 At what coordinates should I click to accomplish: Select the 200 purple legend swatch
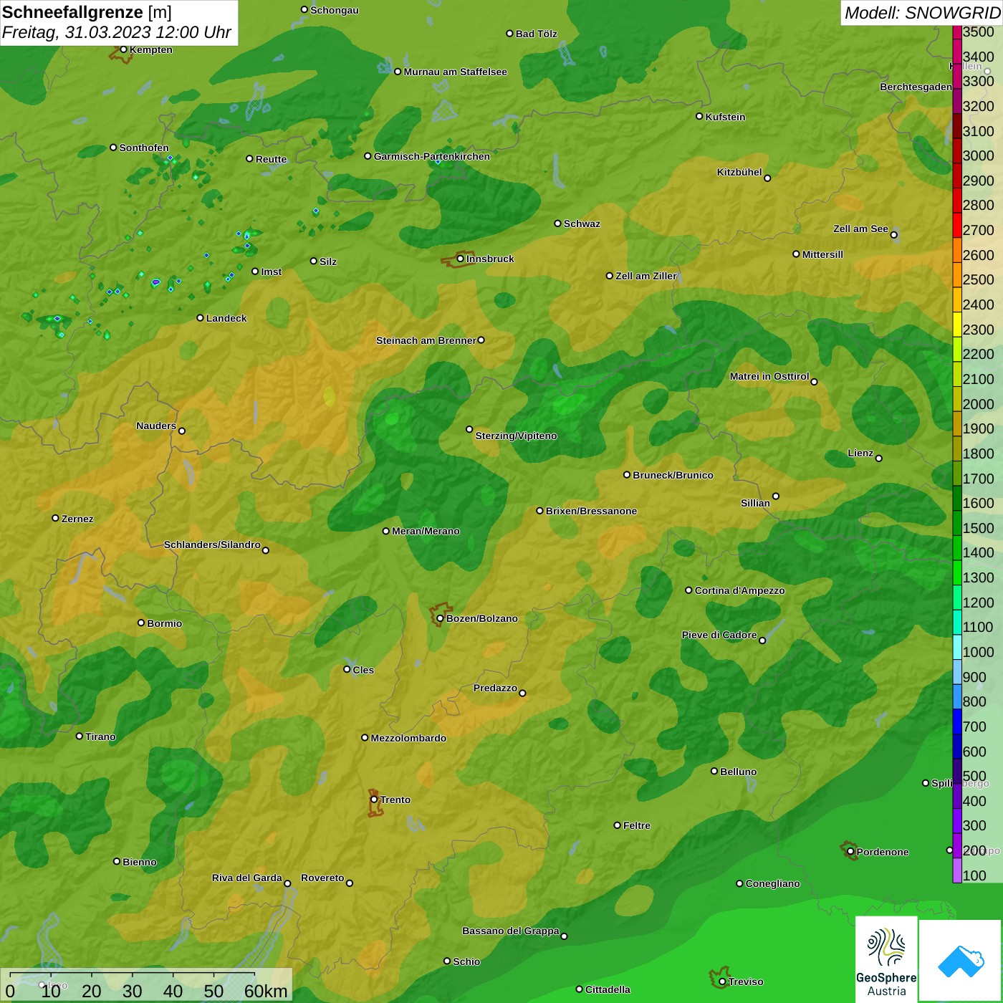(957, 850)
